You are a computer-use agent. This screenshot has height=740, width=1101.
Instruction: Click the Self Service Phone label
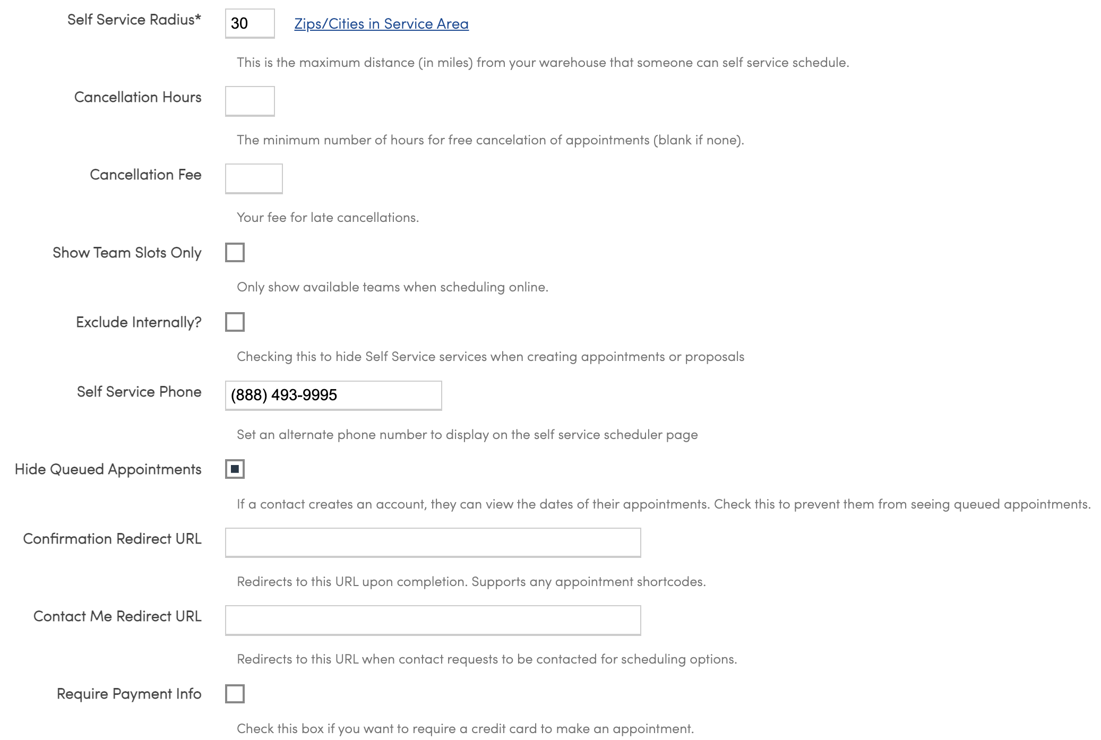coord(139,392)
